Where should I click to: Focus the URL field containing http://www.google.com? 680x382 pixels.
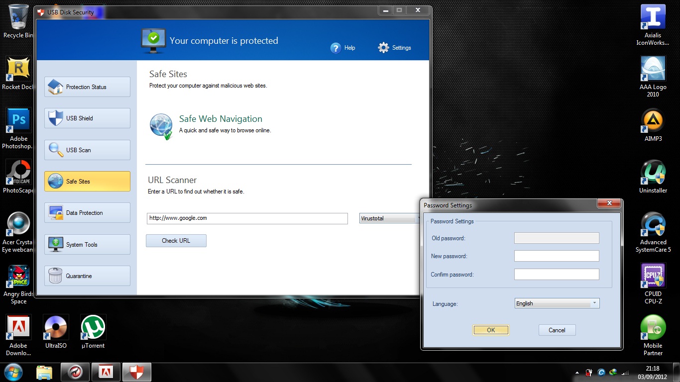(247, 218)
